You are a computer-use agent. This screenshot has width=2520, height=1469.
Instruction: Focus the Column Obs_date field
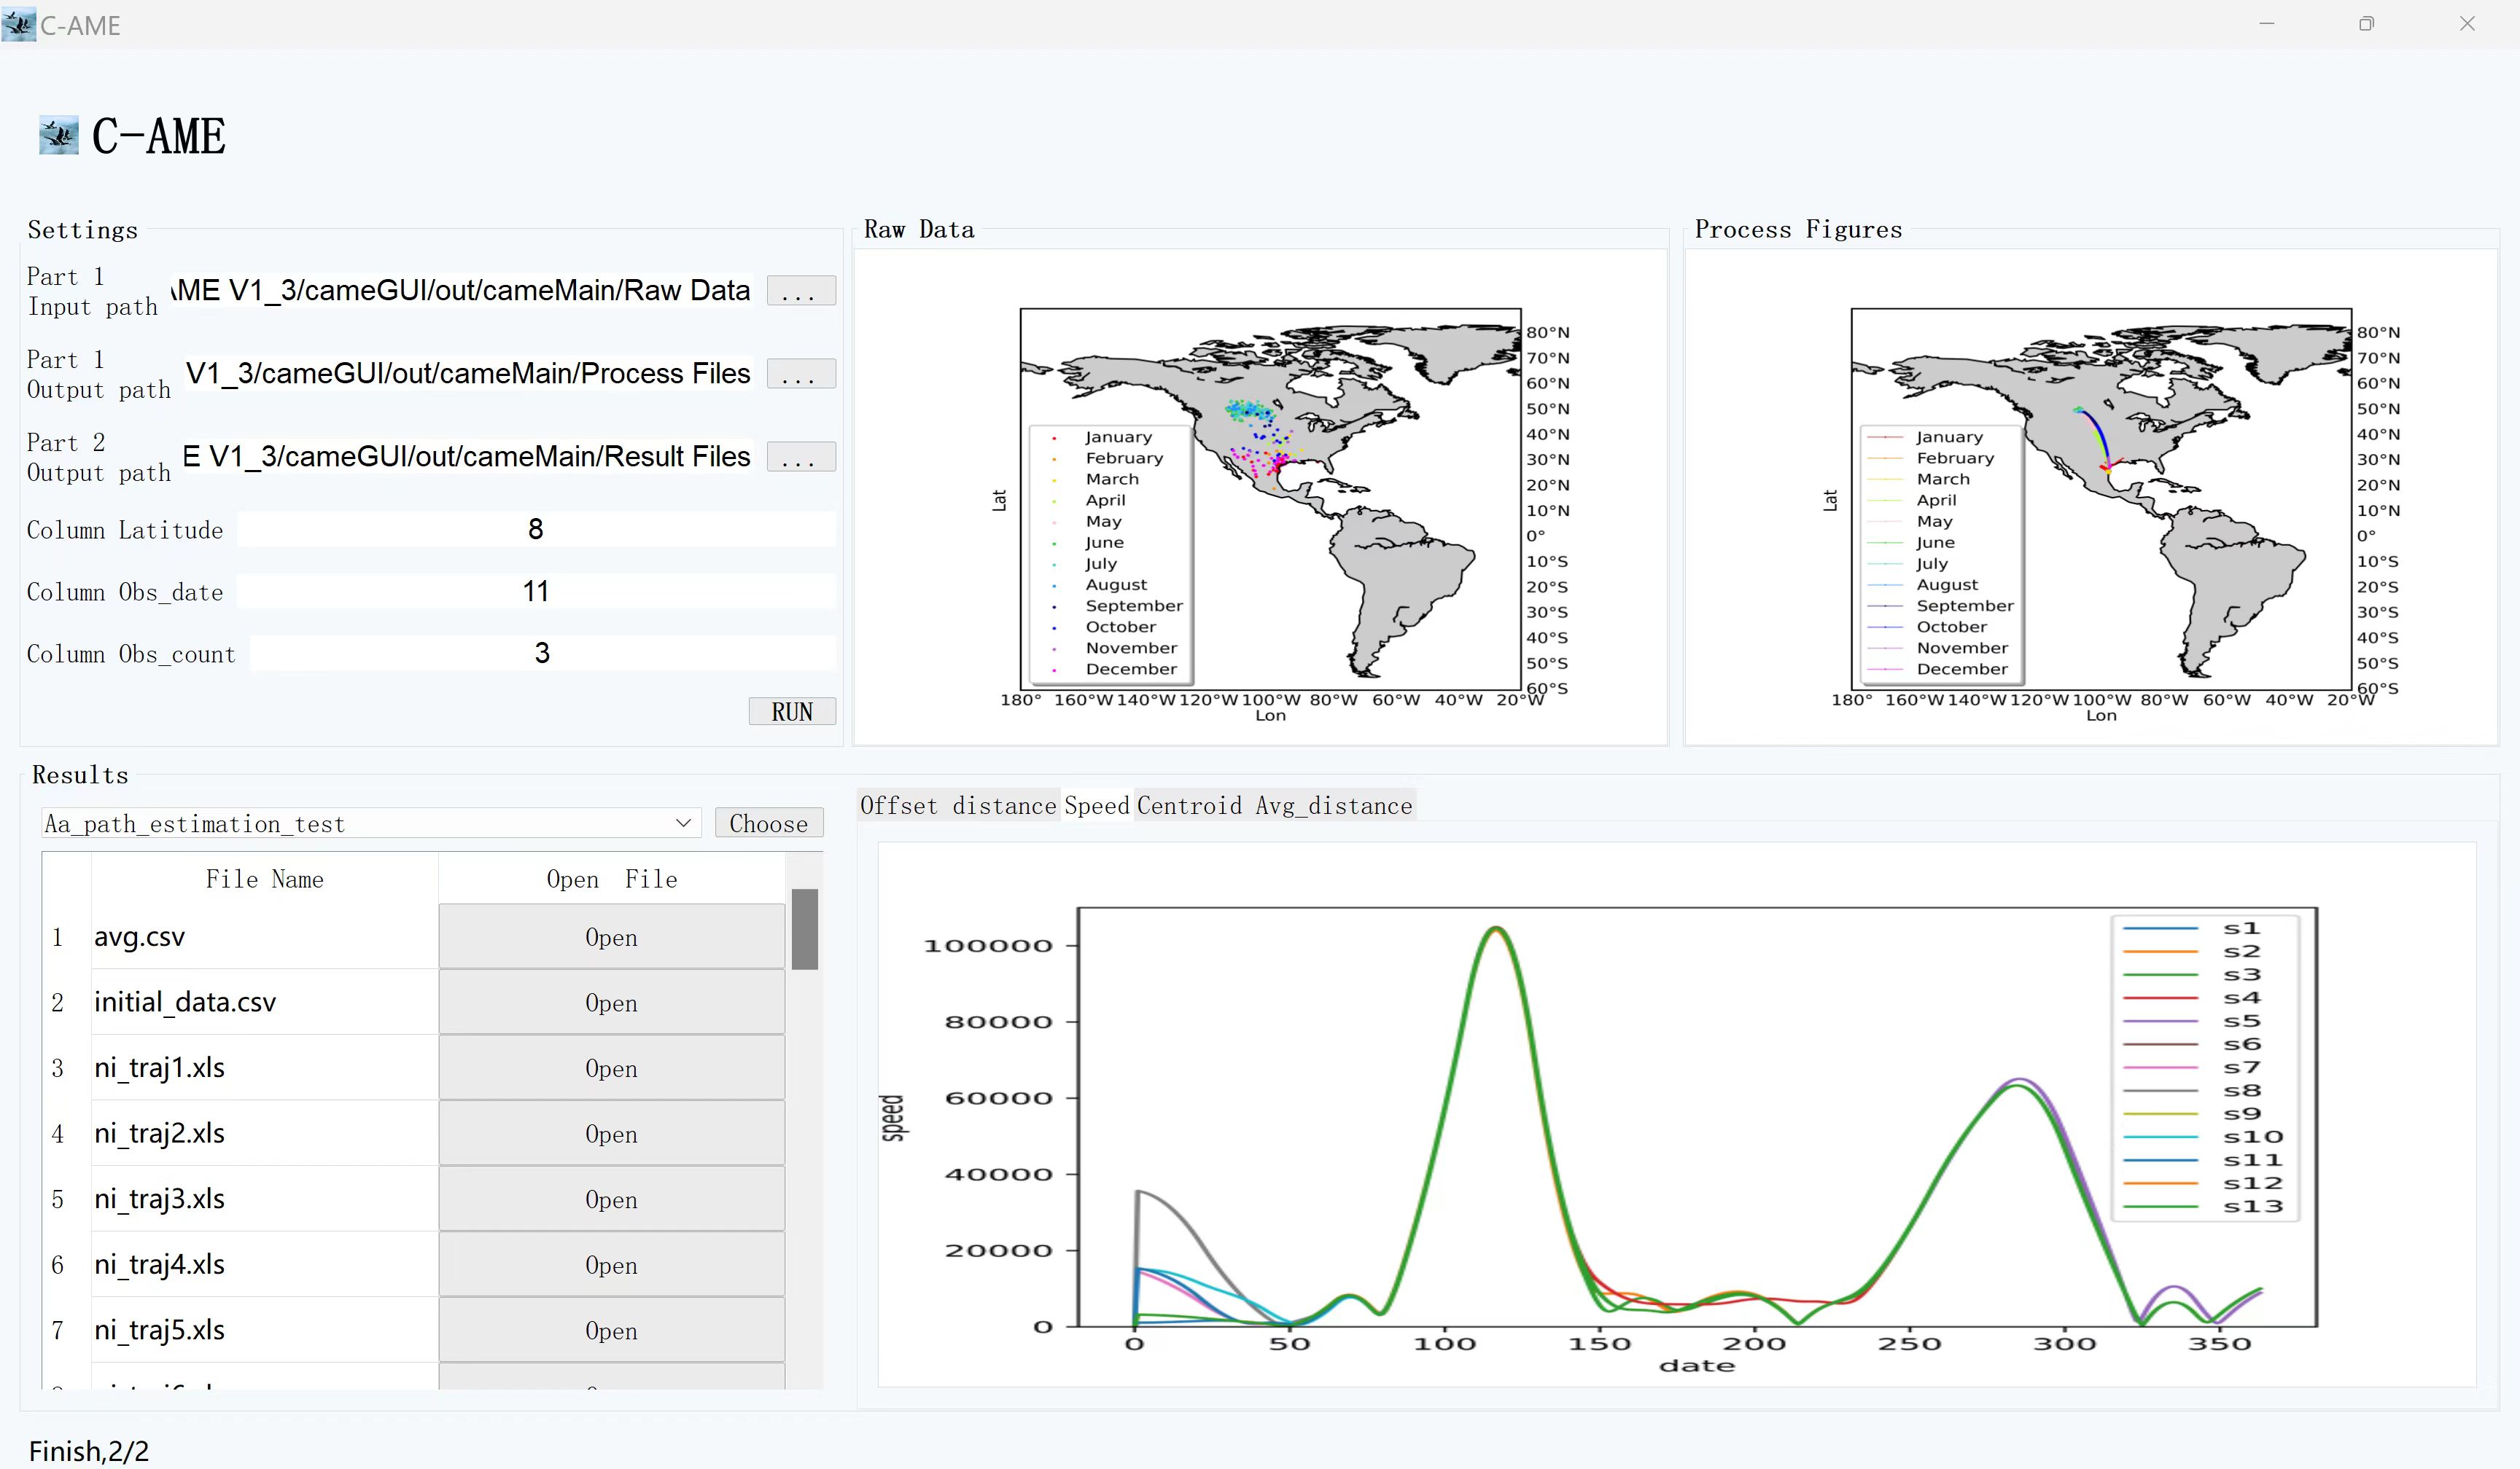[536, 592]
